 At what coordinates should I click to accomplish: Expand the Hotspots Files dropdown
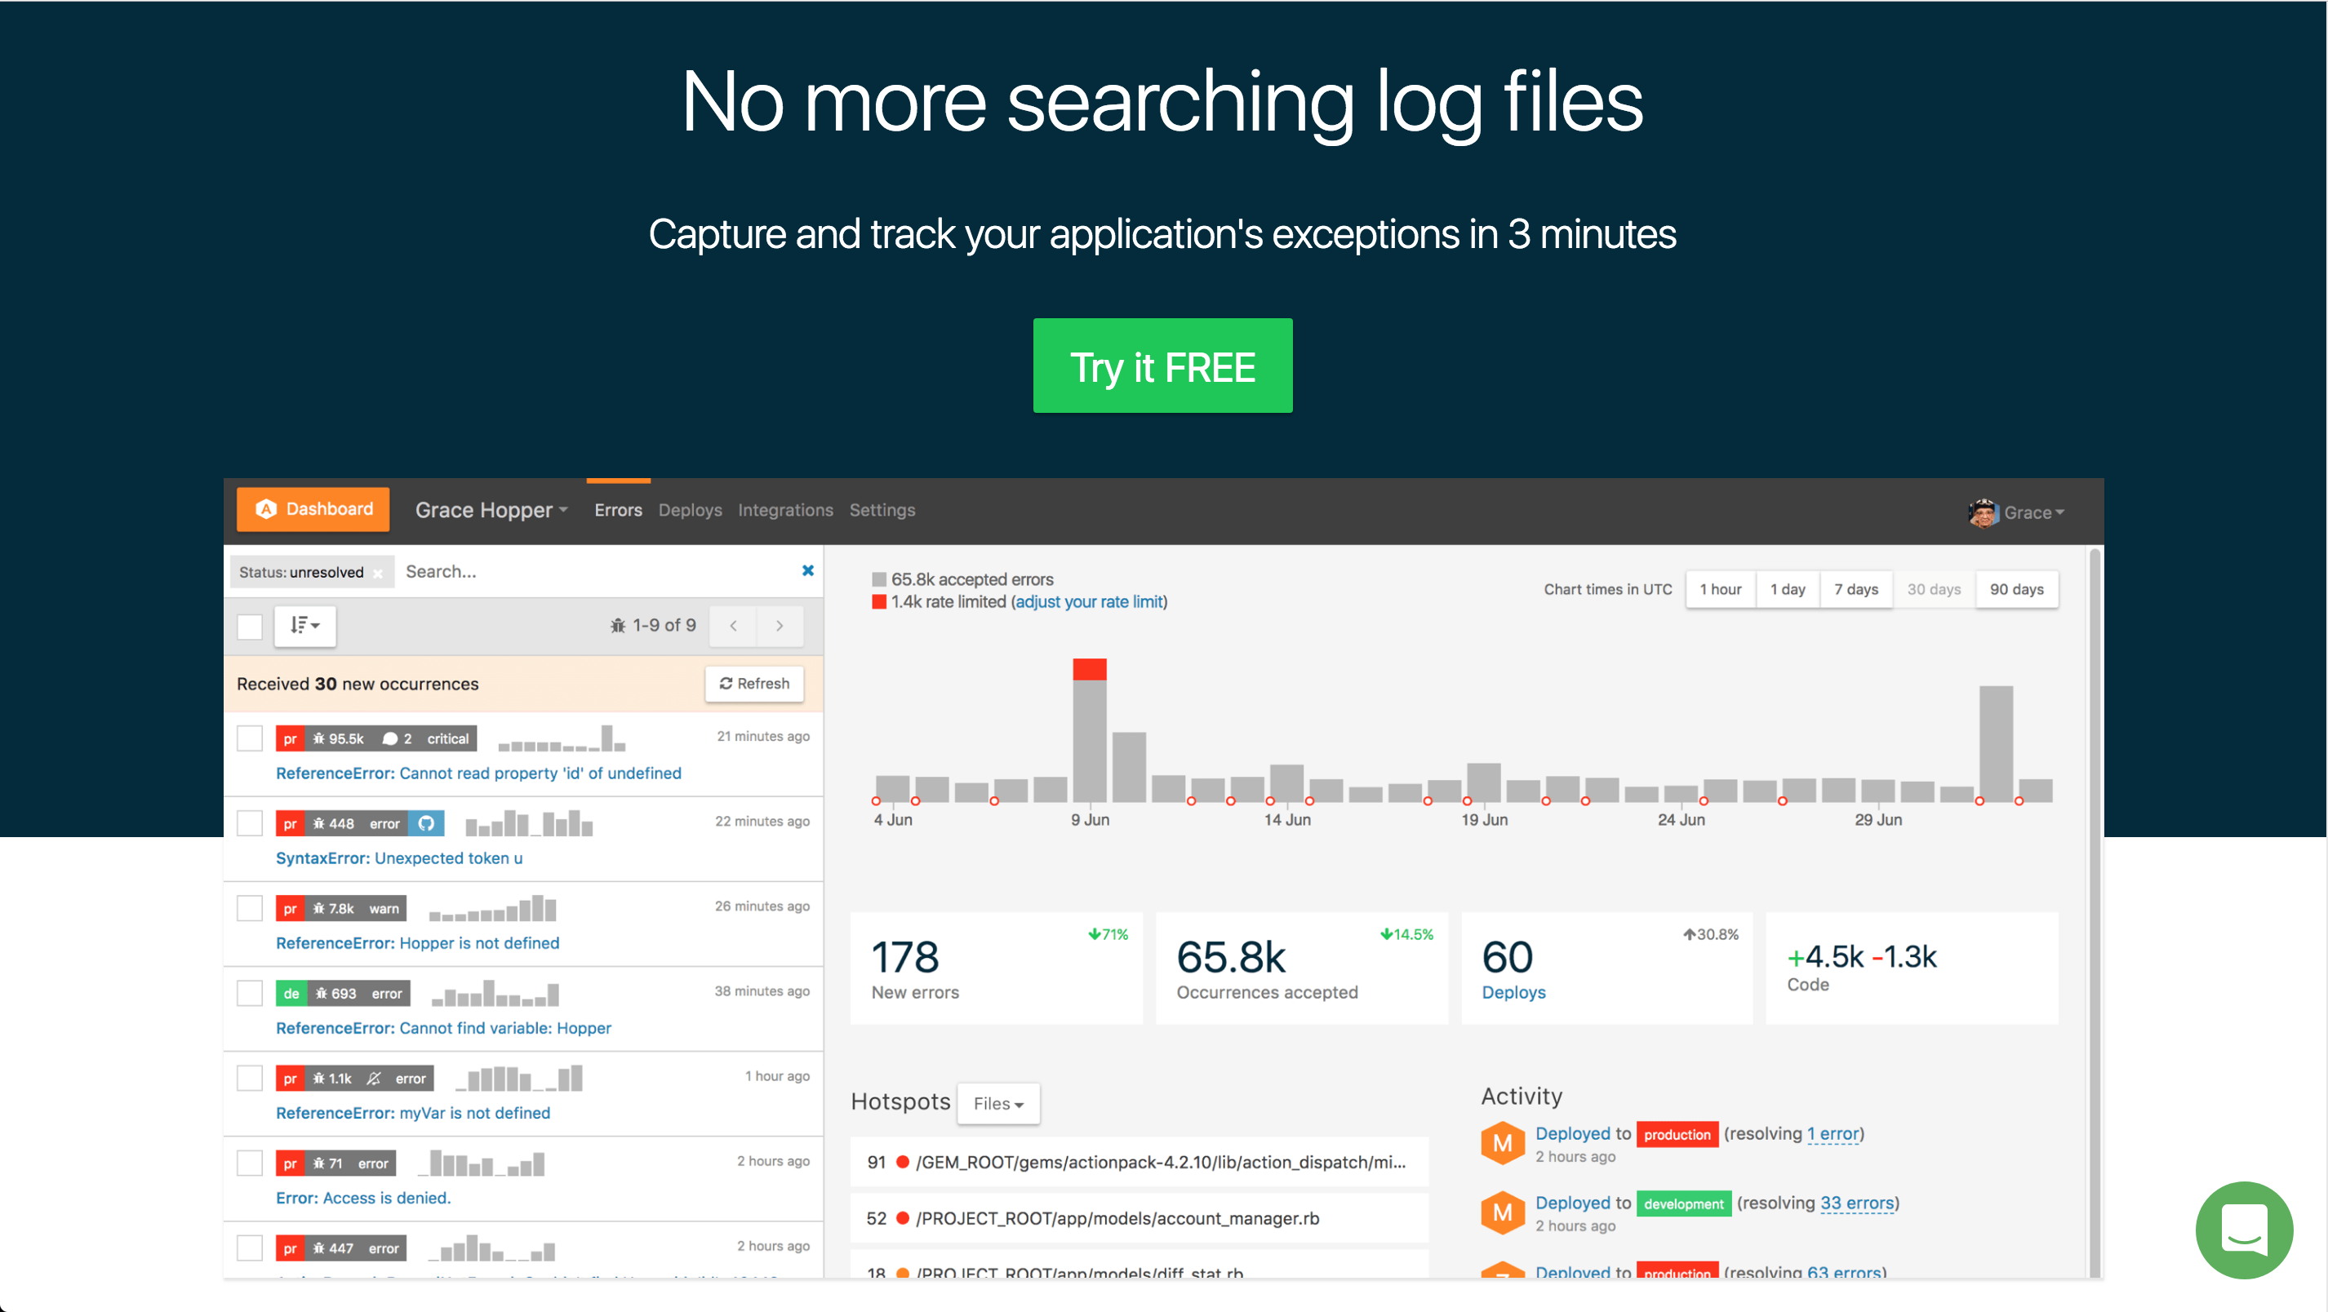pyautogui.click(x=997, y=1103)
